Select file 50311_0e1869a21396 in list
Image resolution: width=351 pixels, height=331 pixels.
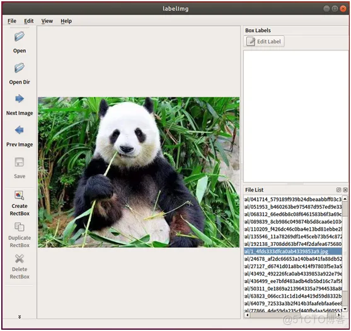(x=293, y=289)
